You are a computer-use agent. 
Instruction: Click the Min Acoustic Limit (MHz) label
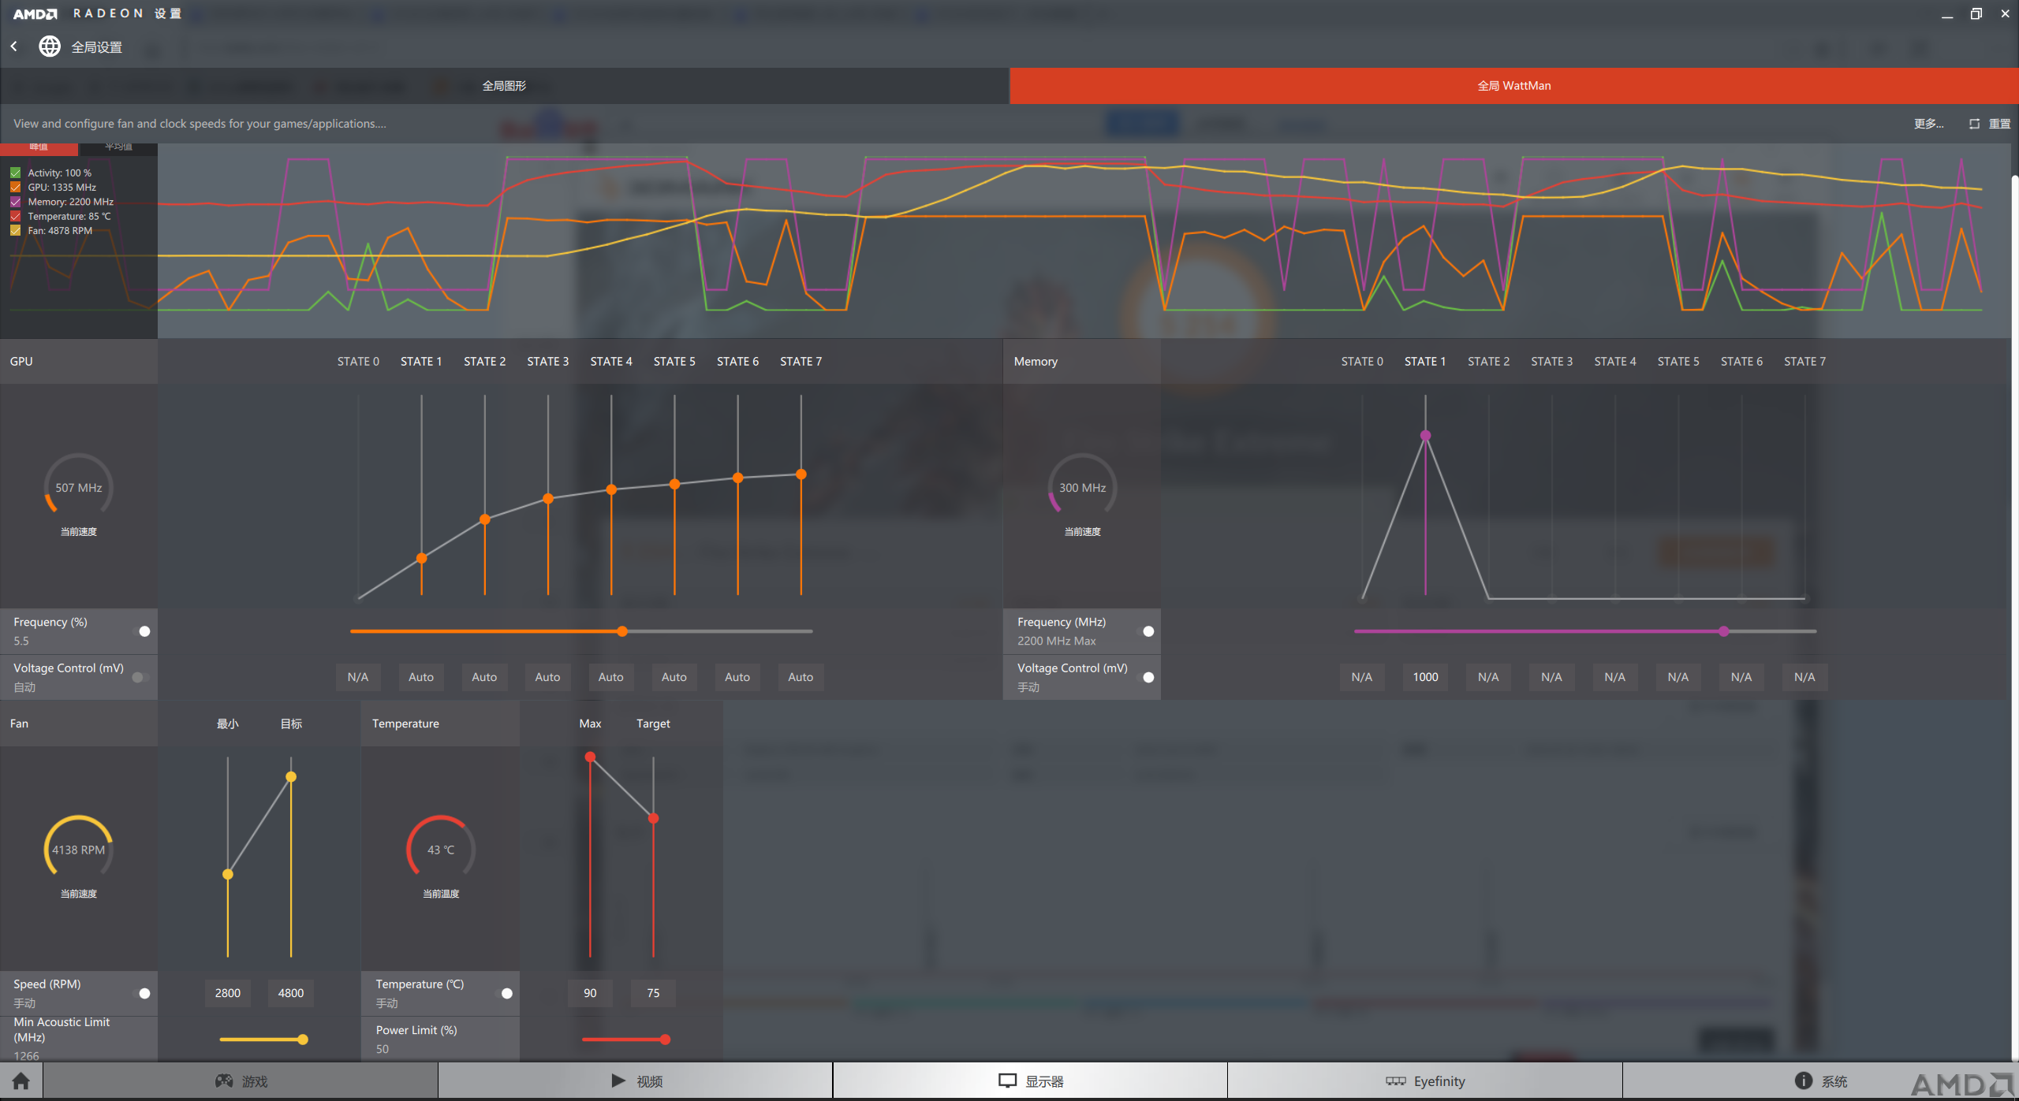[x=62, y=1029]
